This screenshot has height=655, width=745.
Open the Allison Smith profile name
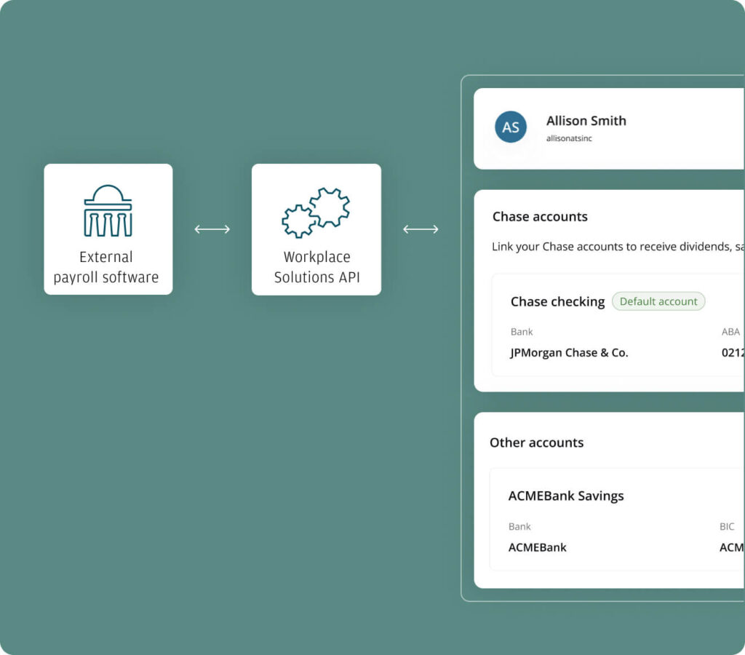click(586, 121)
